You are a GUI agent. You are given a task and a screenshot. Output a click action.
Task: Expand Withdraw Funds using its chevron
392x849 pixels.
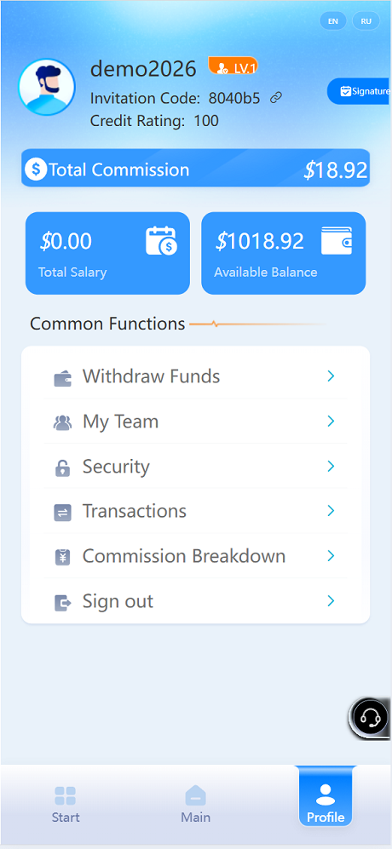[331, 376]
